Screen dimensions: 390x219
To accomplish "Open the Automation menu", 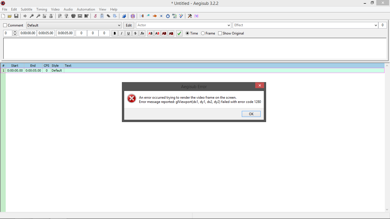I will point(86,9).
